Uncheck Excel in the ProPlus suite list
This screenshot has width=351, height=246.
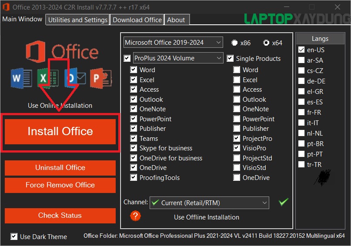tap(134, 80)
